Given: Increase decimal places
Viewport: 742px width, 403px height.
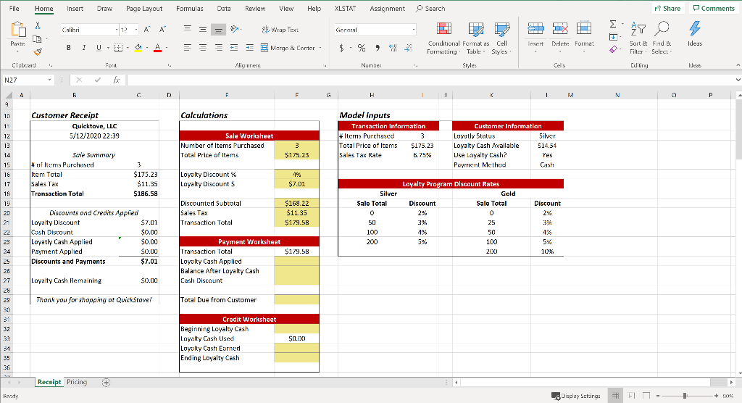Looking at the screenshot, I should 393,48.
